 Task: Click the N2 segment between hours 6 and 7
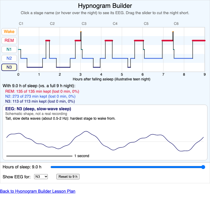pos(153,58)
